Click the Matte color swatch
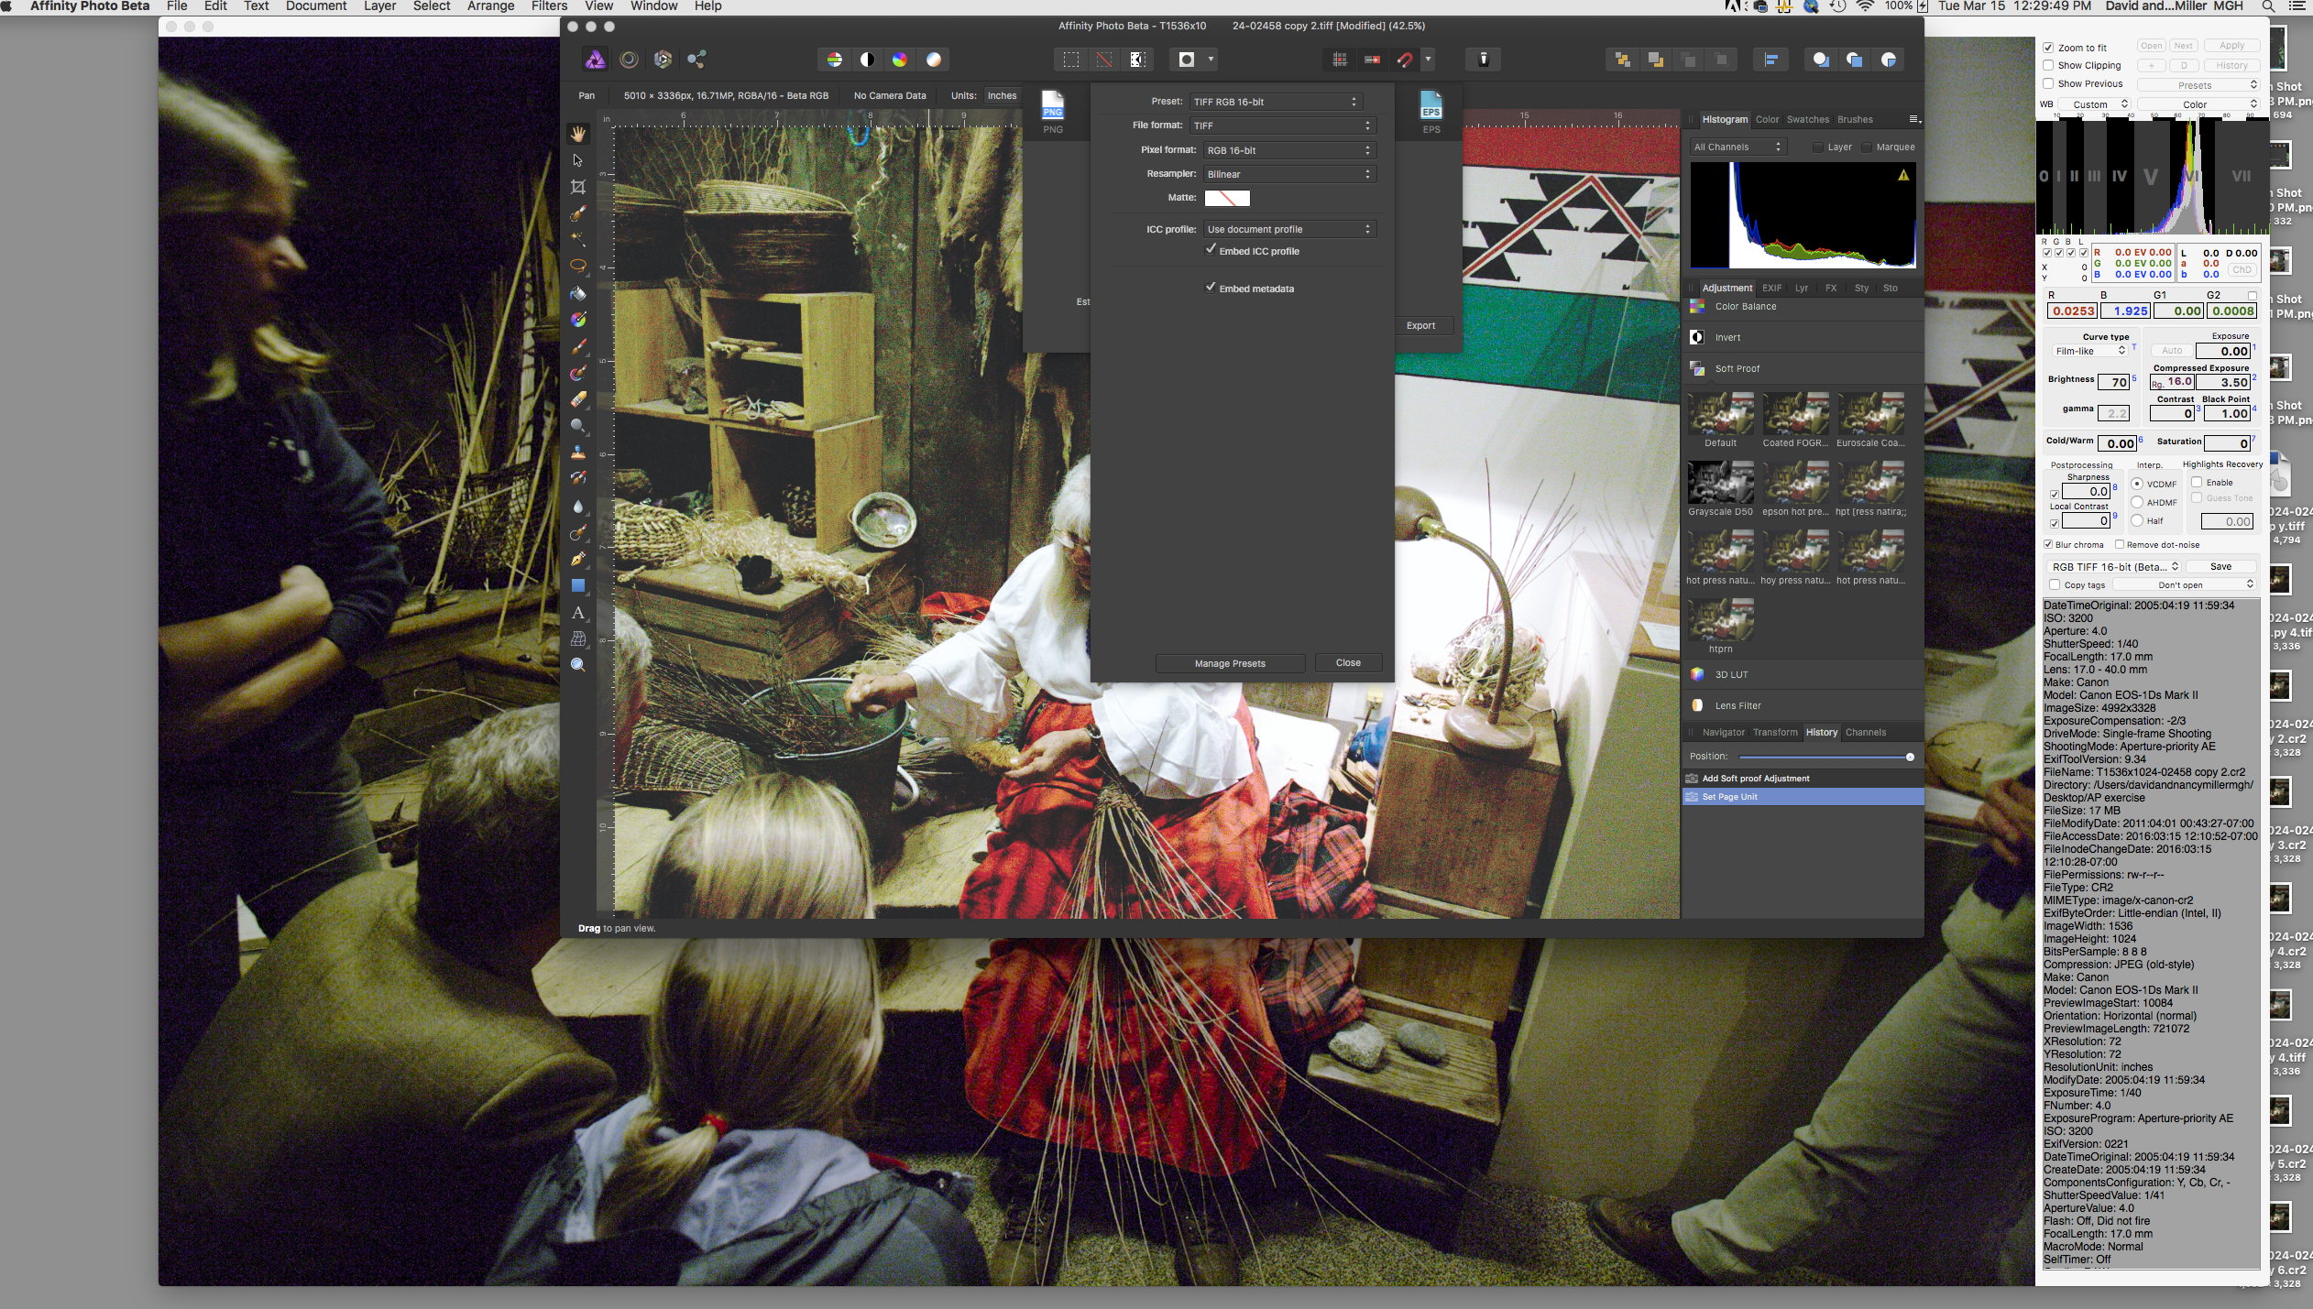2313x1309 pixels. click(1226, 198)
